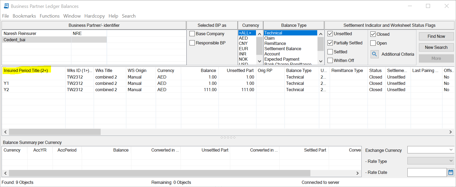Tick the Written Off checkbox
Image resolution: width=456 pixels, height=187 pixels.
pyautogui.click(x=330, y=60)
